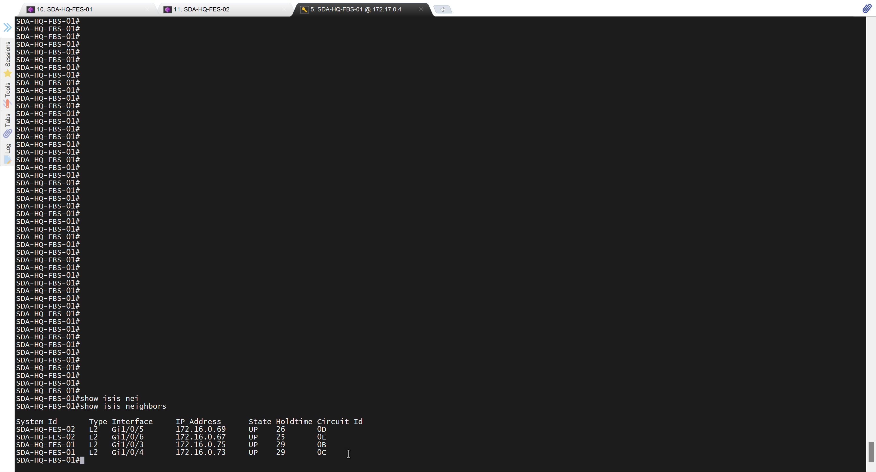Click the terminal vertical scrollbar thumb

pos(871,451)
